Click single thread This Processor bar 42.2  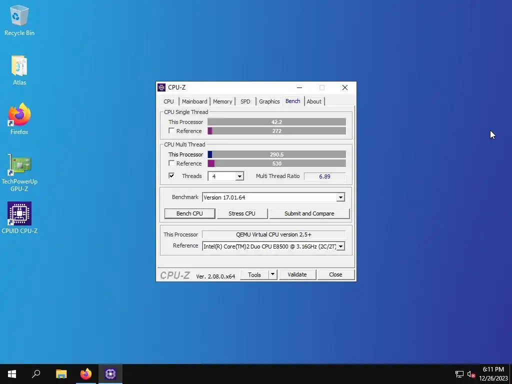pyautogui.click(x=276, y=122)
